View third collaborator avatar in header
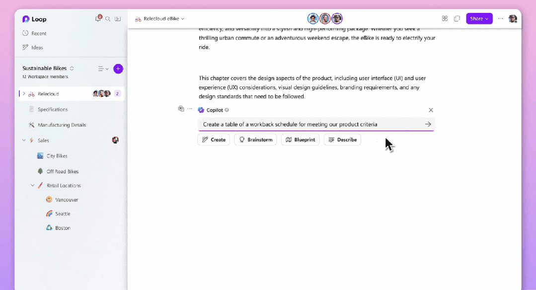 [x=337, y=18]
